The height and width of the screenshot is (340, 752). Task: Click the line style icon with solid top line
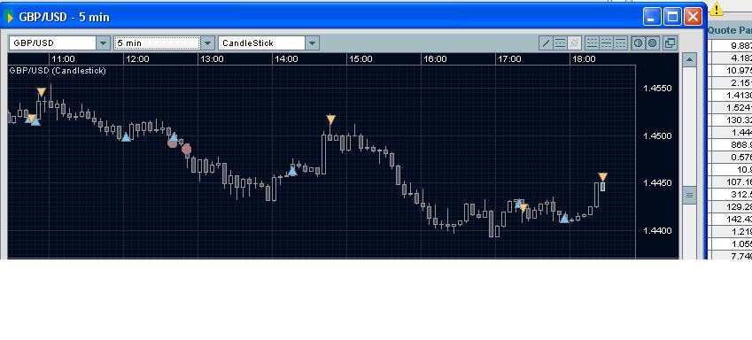point(621,43)
